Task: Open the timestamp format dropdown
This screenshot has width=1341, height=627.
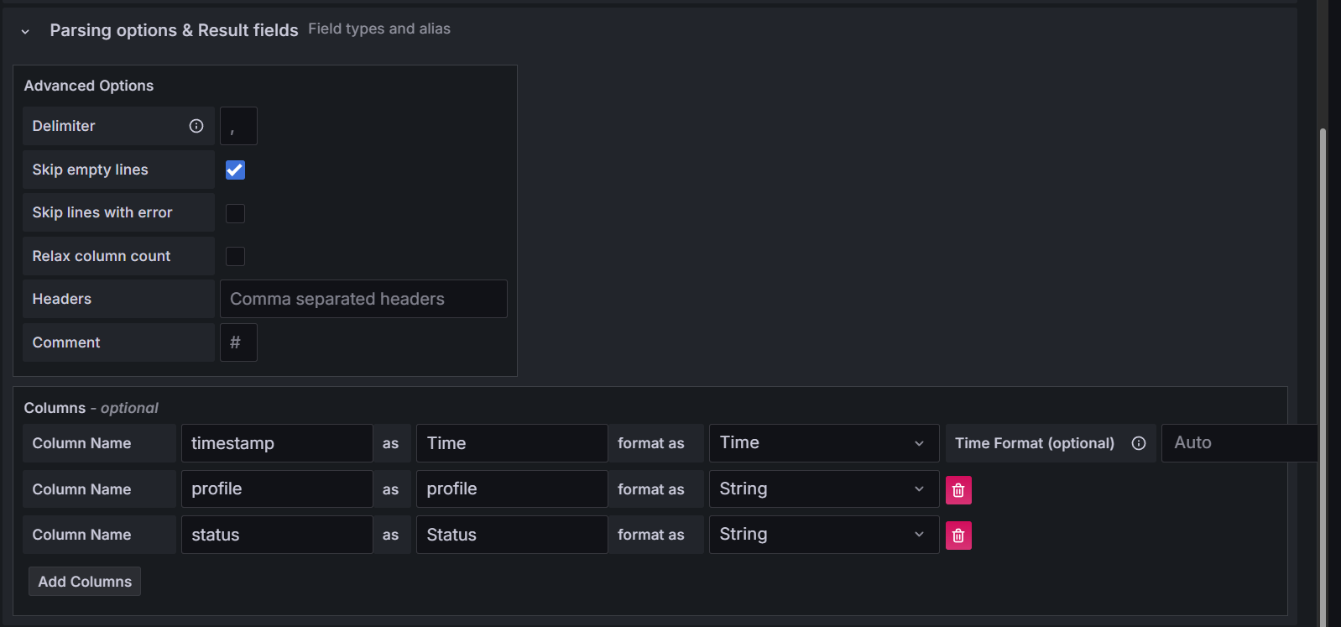Action: pos(823,443)
